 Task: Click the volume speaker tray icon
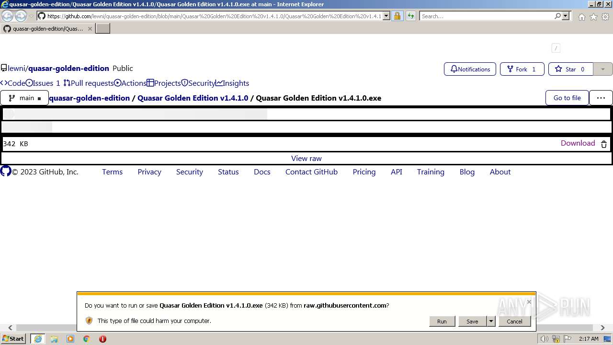[544, 339]
